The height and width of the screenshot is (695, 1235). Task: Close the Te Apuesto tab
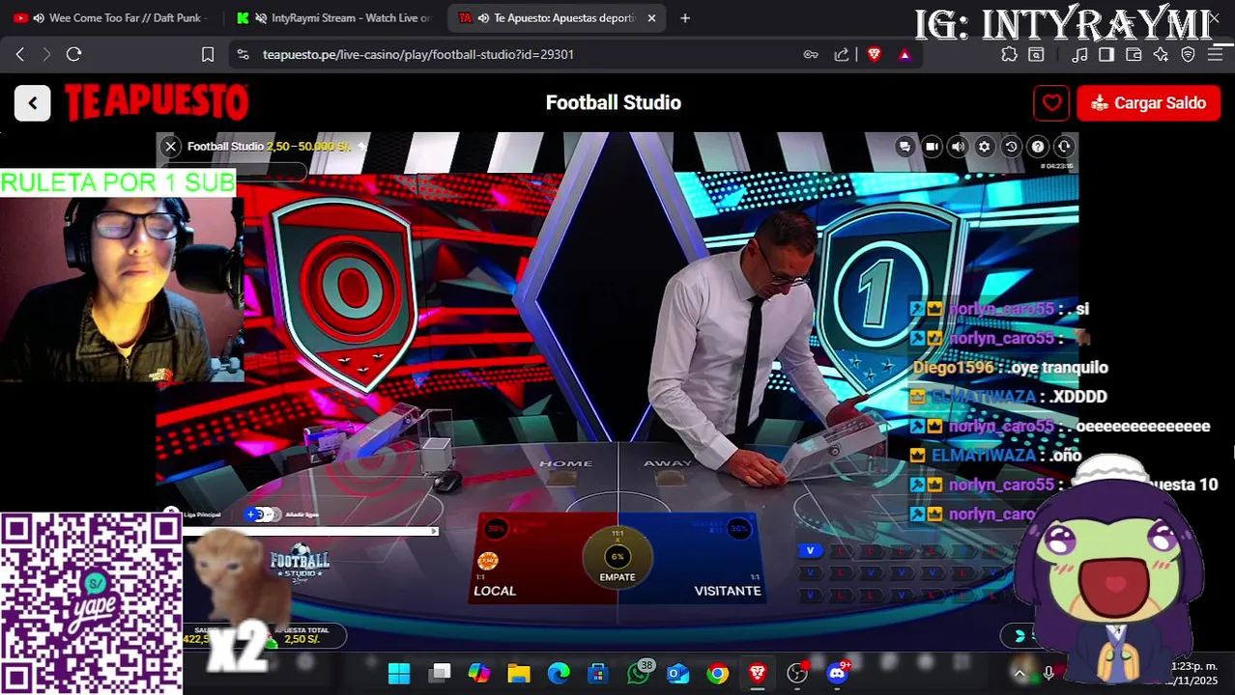pyautogui.click(x=651, y=17)
